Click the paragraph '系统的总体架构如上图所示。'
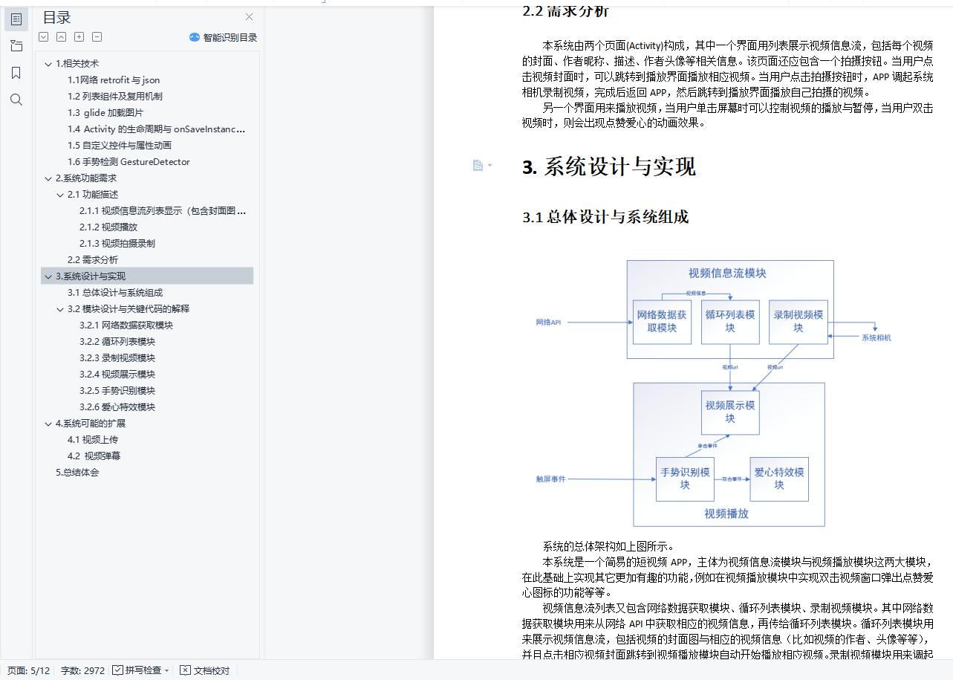Screen dimensions: 953x680 (608, 547)
